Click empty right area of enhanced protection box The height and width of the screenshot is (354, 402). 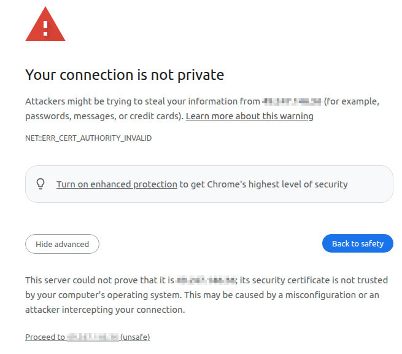369,184
